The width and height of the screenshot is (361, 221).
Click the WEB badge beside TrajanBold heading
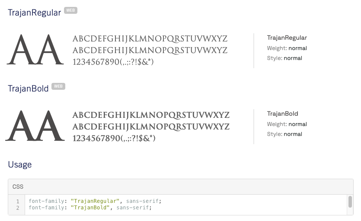pyautogui.click(x=58, y=87)
